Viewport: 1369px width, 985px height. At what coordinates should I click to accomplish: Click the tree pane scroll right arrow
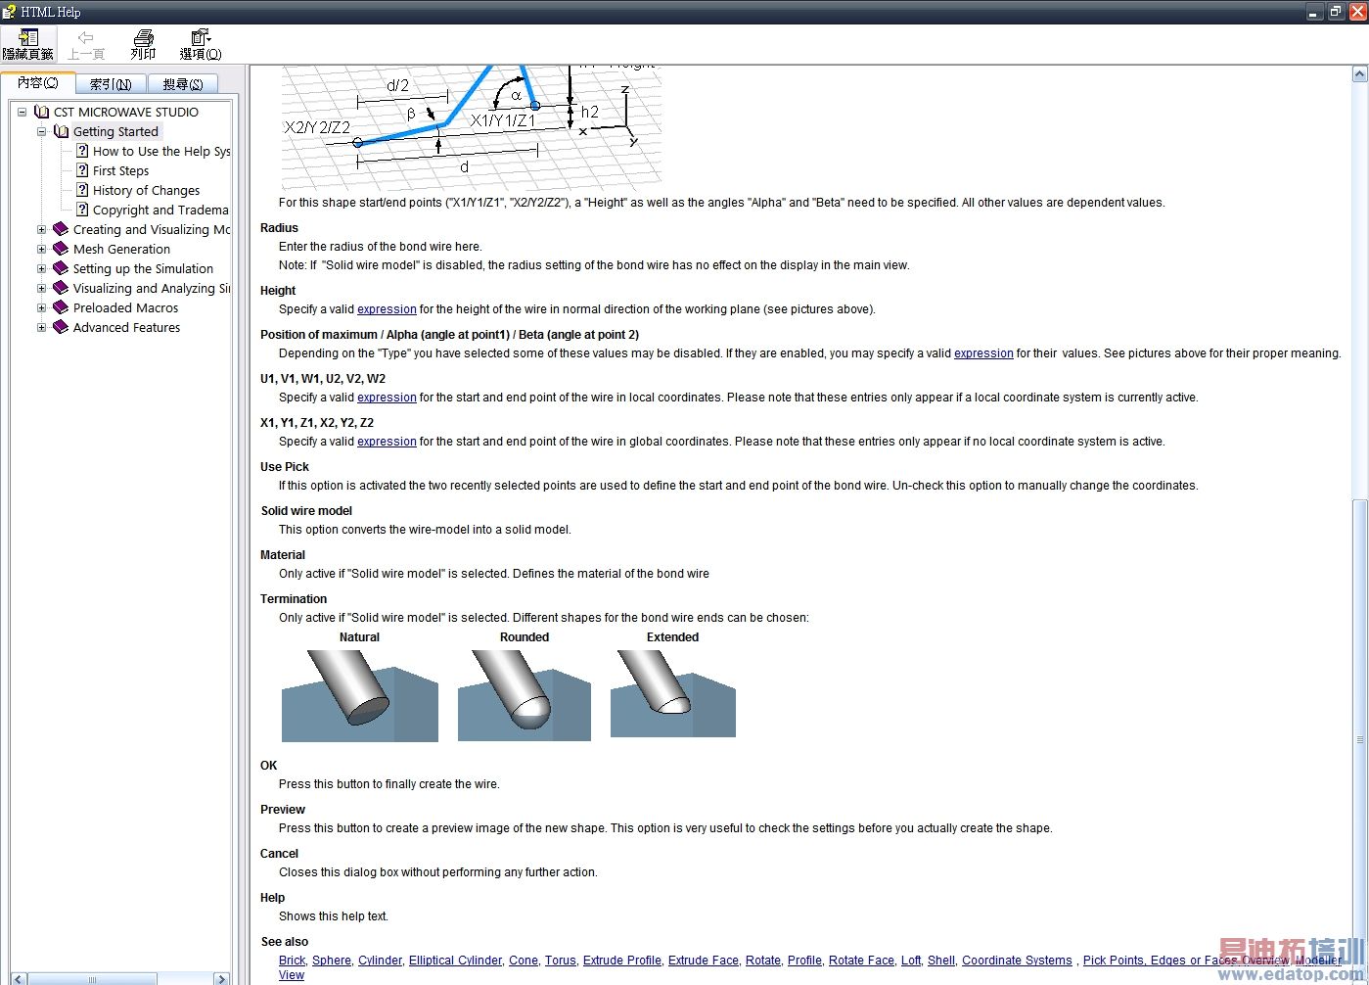pos(221,978)
